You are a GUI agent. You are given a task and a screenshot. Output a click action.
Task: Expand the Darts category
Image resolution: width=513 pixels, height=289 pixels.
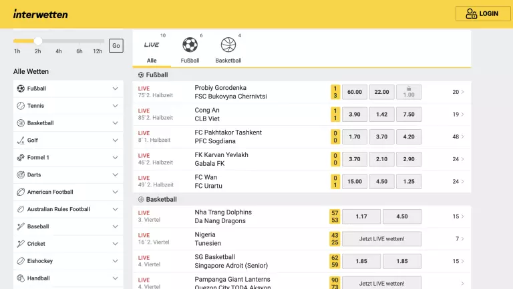(x=115, y=175)
